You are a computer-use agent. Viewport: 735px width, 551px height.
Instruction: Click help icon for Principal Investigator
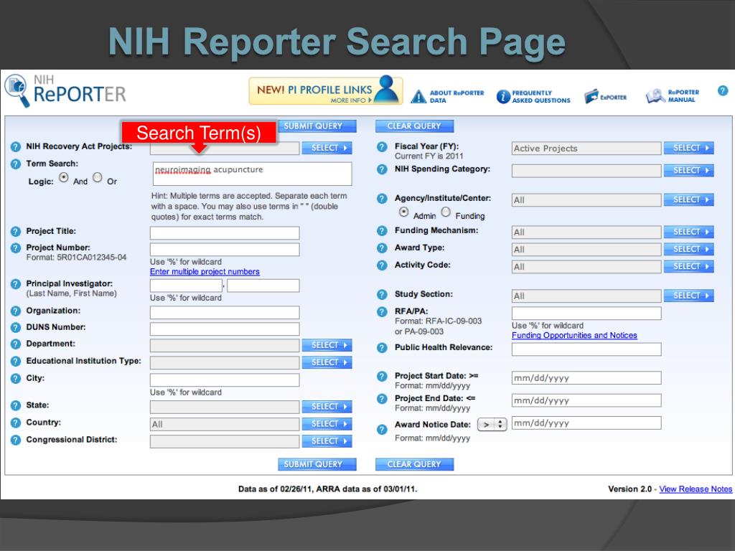pyautogui.click(x=16, y=284)
